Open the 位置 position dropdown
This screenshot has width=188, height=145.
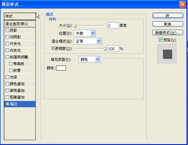84,33
